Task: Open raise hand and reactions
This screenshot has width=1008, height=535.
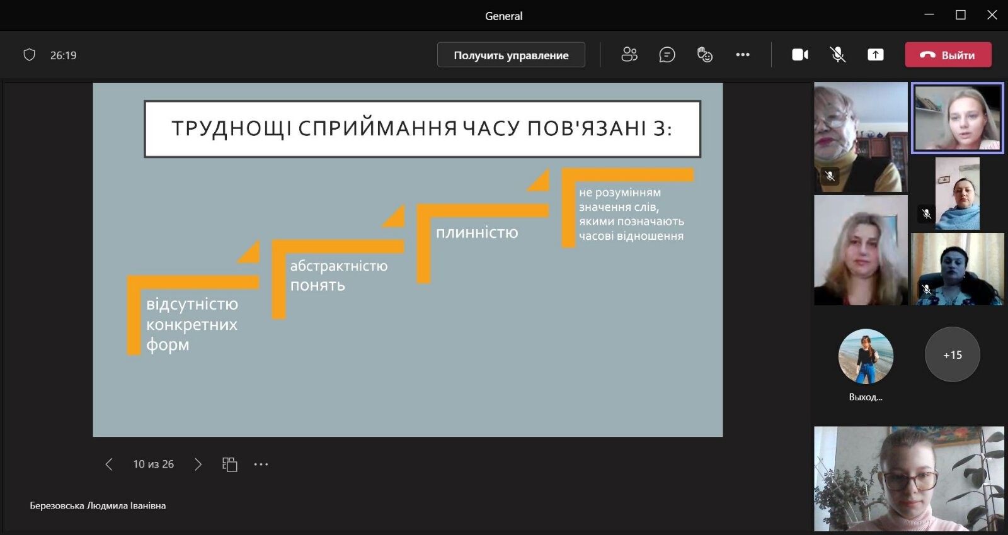Action: (x=705, y=55)
